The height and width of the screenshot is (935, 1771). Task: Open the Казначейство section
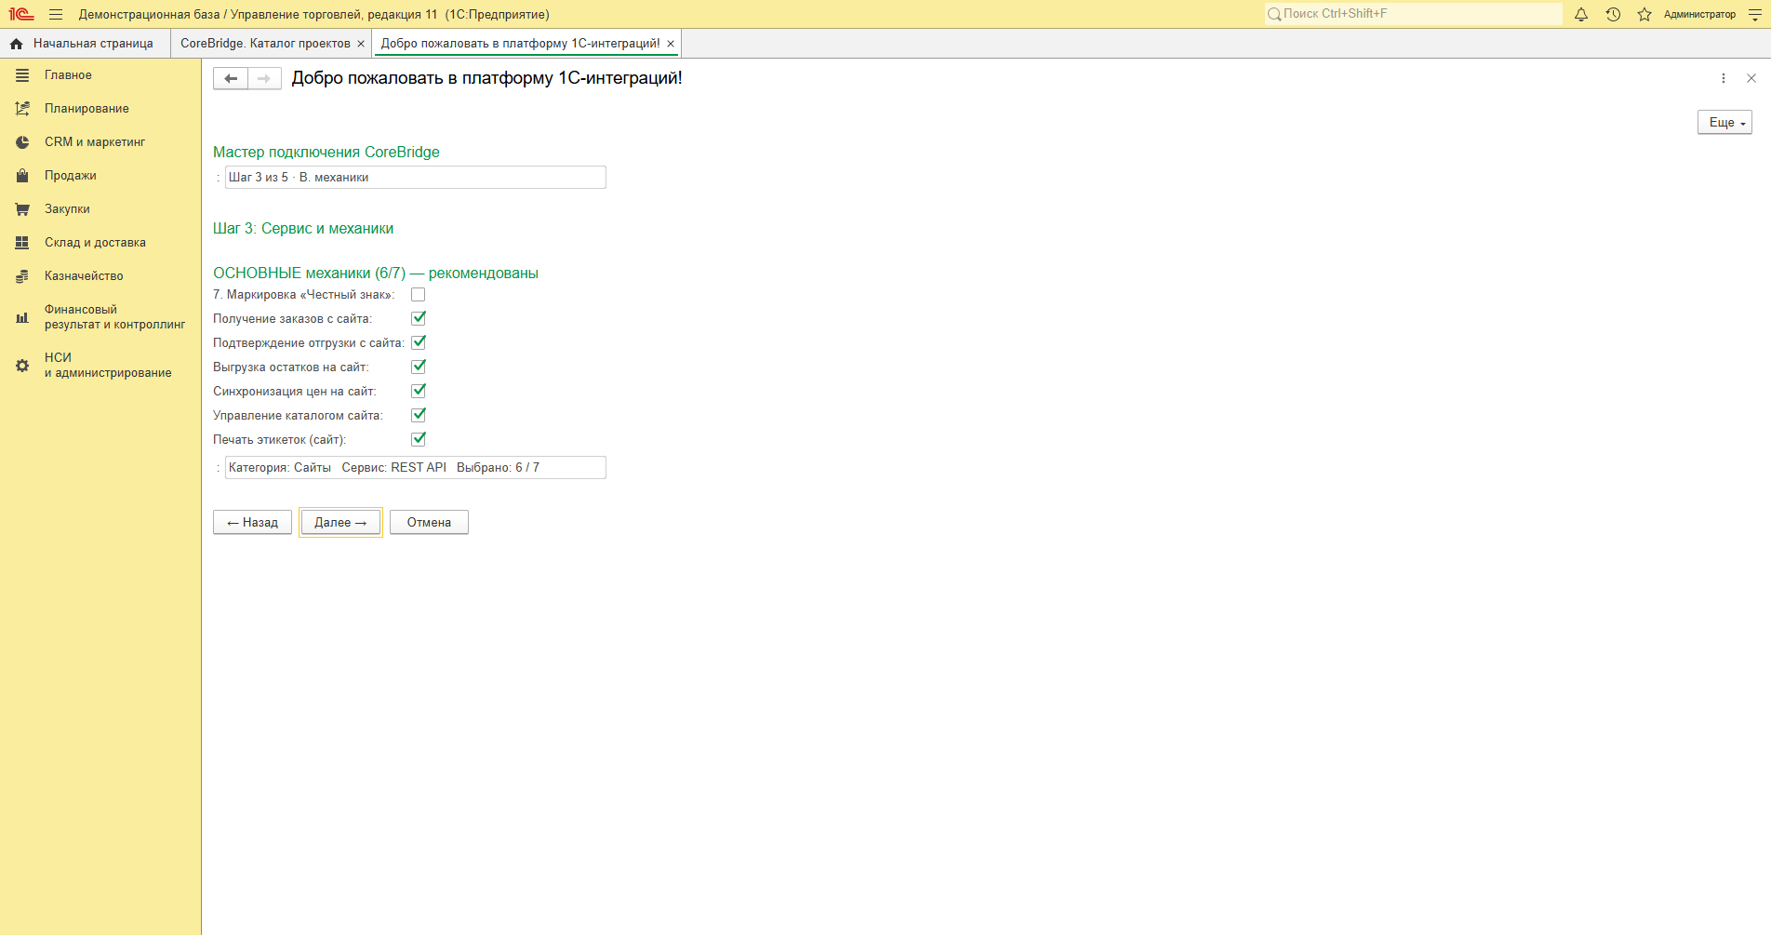84,276
